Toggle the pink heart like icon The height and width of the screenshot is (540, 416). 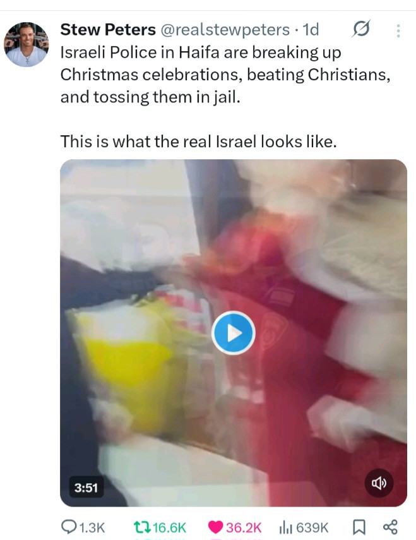point(216,527)
